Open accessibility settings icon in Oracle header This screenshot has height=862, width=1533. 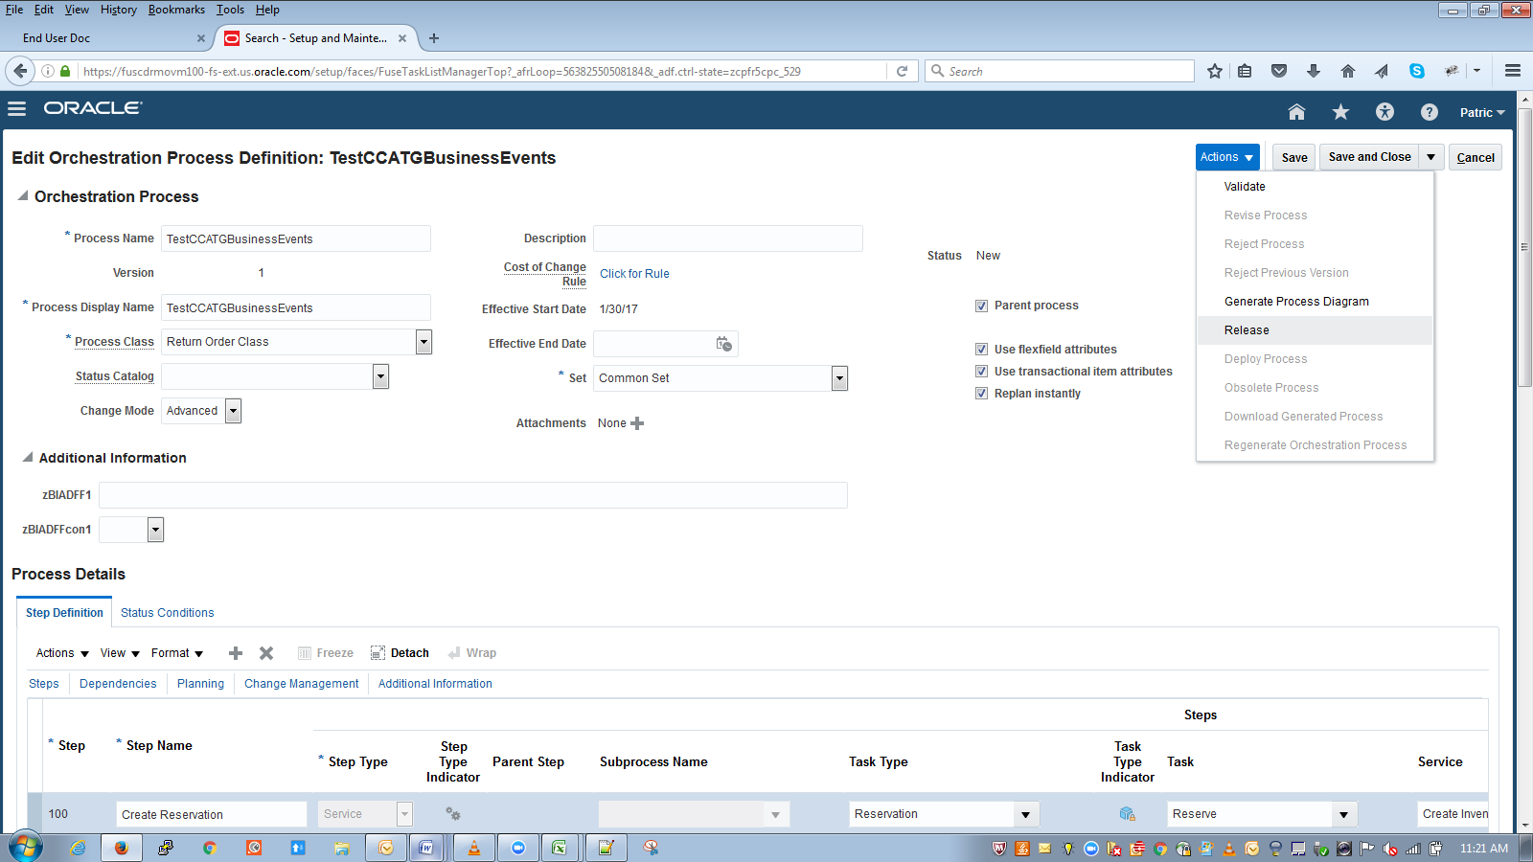click(x=1384, y=112)
